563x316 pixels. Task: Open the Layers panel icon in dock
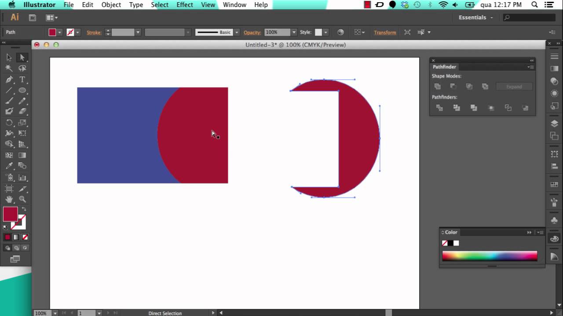tap(554, 124)
